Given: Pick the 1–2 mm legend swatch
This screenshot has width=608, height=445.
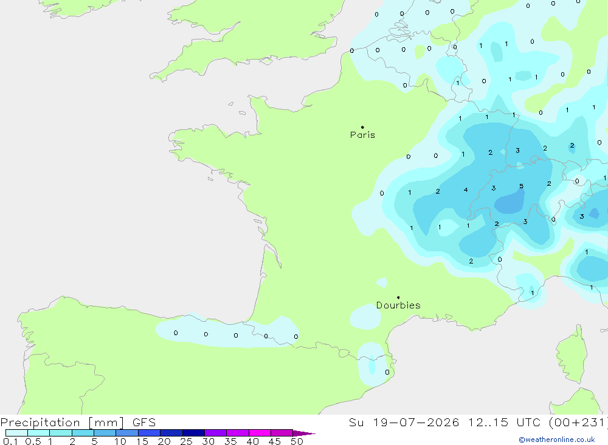Looking at the screenshot, I should point(60,433).
